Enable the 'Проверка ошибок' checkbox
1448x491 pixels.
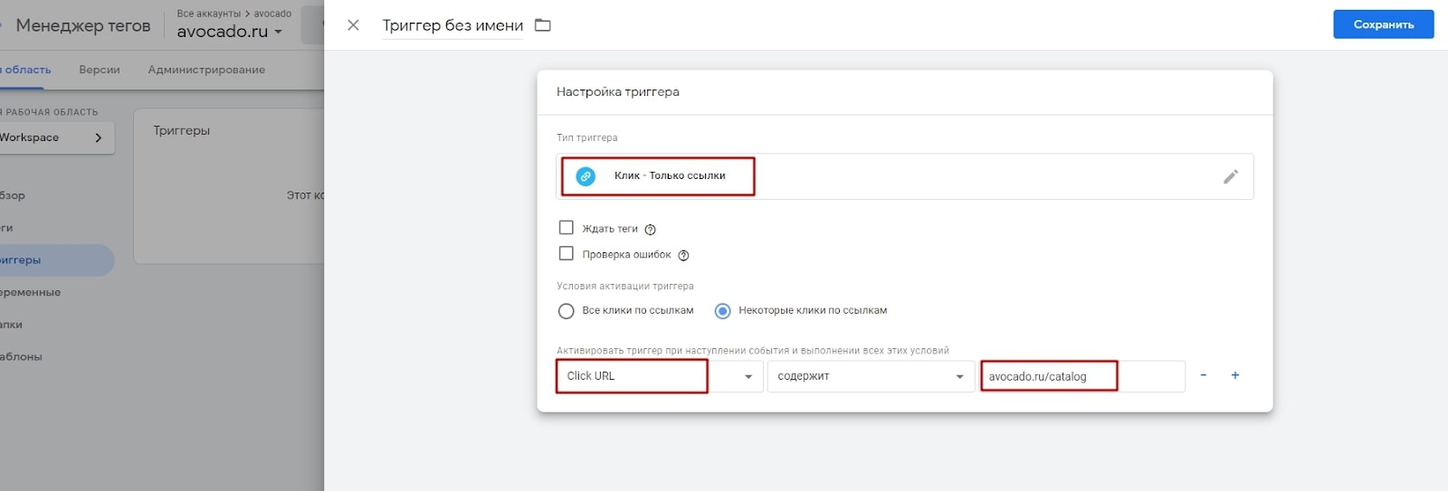567,254
